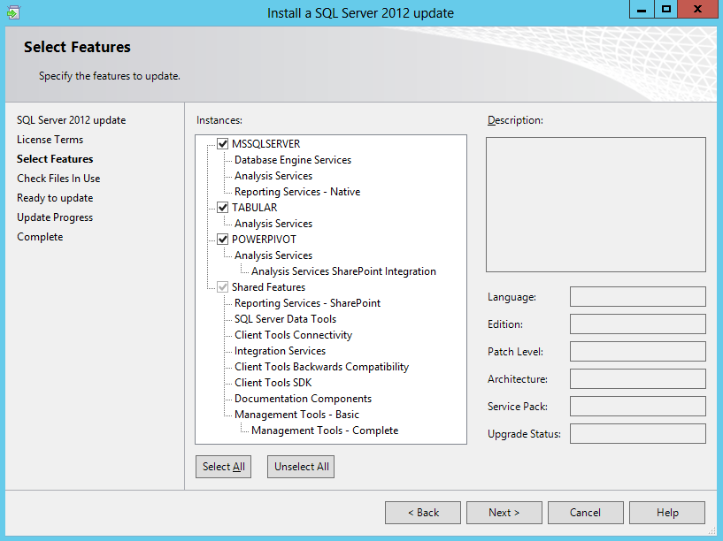Viewport: 723px width, 541px height.
Task: Click Check Files In Use step
Action: (58, 179)
